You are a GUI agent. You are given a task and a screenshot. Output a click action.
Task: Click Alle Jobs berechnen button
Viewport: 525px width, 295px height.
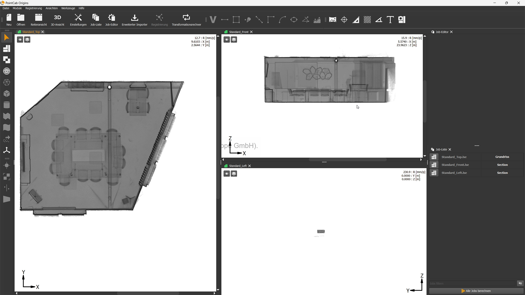pos(476,291)
